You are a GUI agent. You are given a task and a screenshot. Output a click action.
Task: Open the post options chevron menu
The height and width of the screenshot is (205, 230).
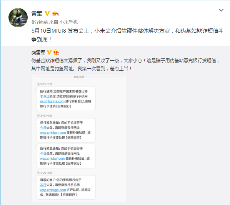(221, 10)
